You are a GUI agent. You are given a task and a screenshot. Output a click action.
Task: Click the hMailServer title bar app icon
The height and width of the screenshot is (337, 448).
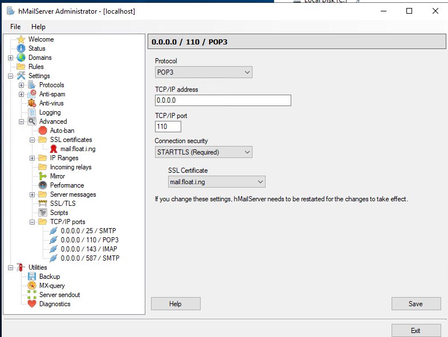click(11, 11)
